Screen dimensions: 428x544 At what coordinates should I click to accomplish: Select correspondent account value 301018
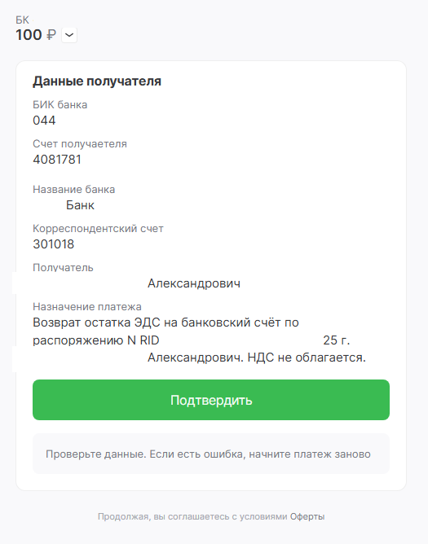[54, 244]
